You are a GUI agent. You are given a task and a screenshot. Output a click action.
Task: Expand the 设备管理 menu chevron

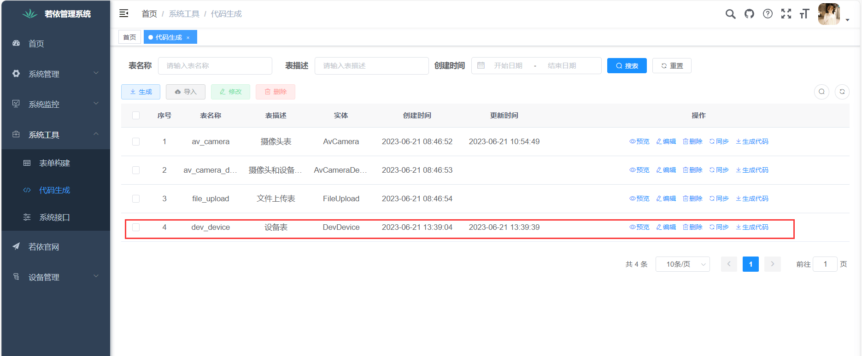(96, 276)
